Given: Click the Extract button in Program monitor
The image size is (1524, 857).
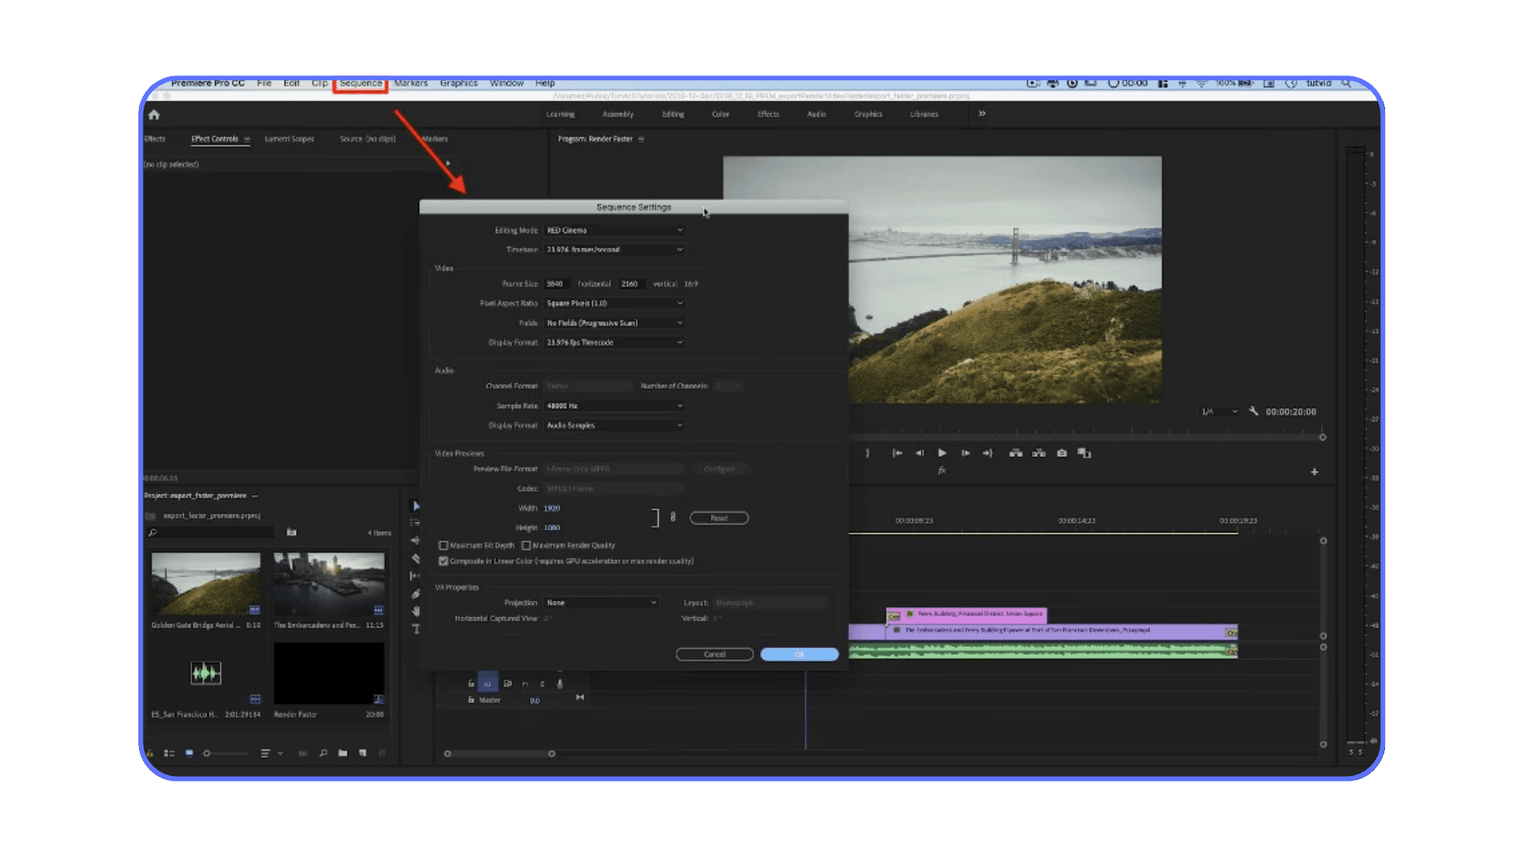Looking at the screenshot, I should click(1038, 453).
